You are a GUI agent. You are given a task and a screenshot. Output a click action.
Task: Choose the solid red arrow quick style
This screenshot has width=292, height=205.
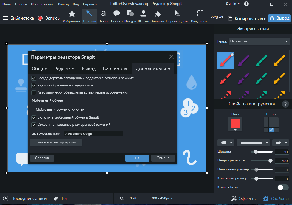pos(226,60)
